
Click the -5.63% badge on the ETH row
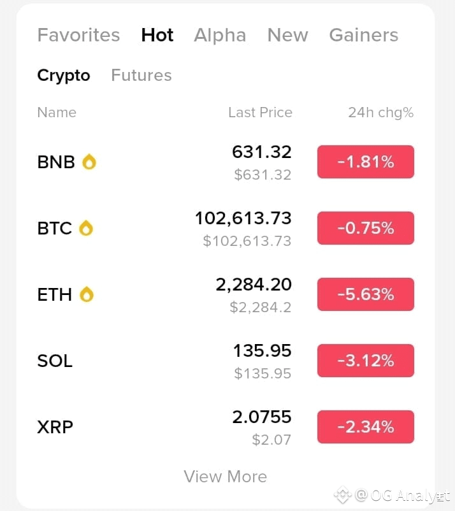pos(365,294)
